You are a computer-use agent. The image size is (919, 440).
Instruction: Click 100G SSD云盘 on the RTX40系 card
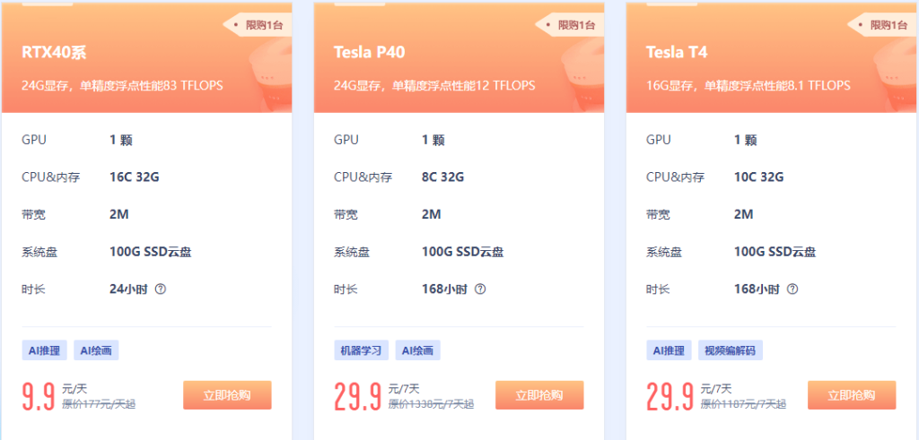pyautogui.click(x=151, y=252)
